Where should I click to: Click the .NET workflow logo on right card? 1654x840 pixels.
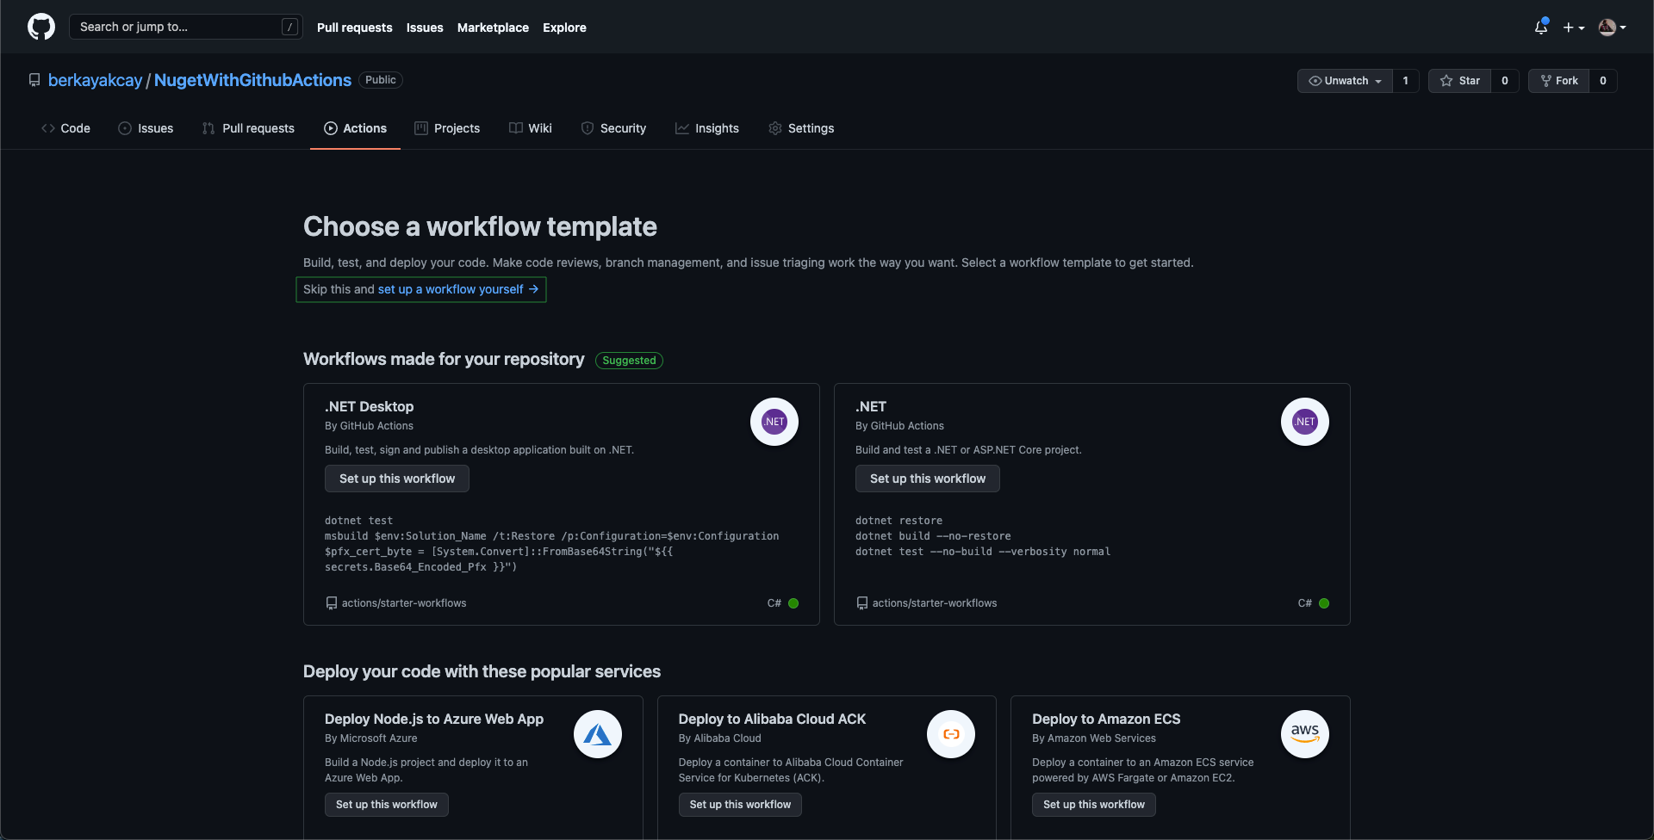point(1304,422)
